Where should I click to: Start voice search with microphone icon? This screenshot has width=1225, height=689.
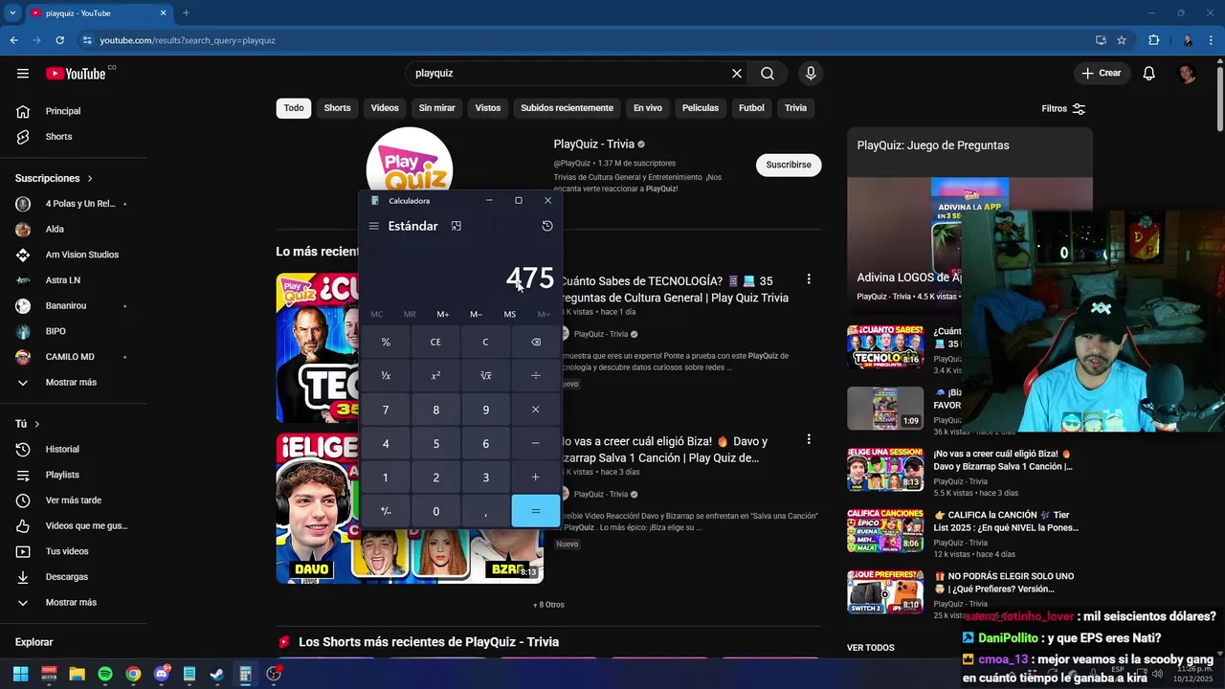(x=811, y=73)
